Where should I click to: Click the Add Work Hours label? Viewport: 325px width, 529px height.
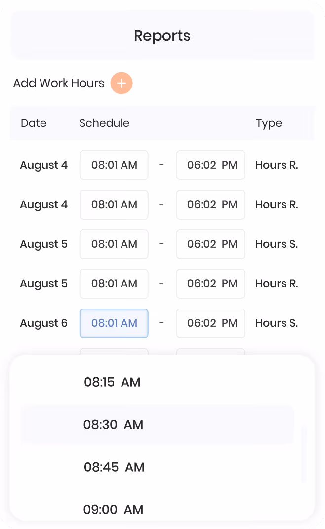pyautogui.click(x=59, y=83)
